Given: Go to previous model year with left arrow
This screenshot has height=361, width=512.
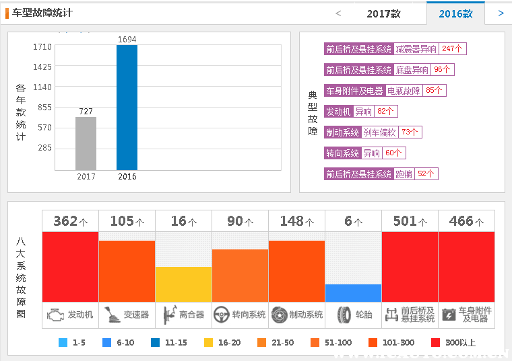Looking at the screenshot, I should click(x=338, y=13).
